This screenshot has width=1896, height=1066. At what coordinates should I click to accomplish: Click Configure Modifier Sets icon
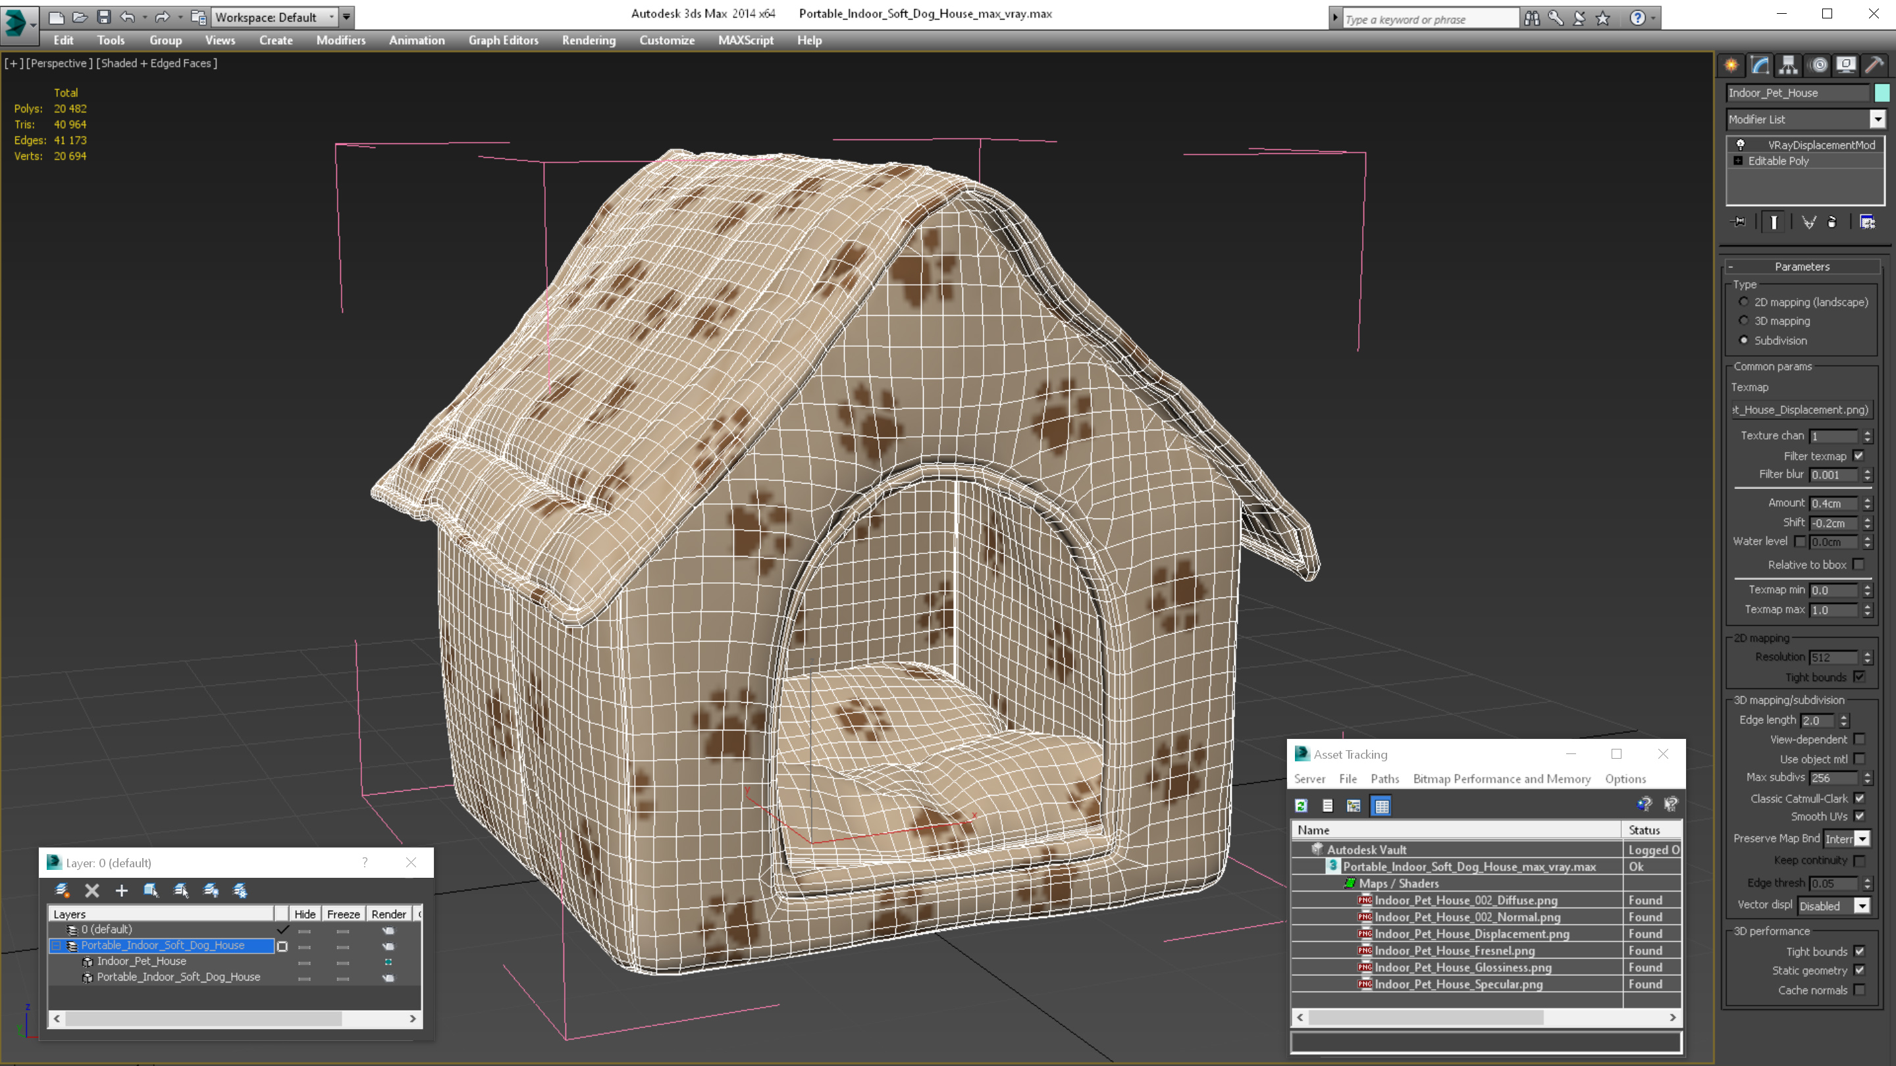(1867, 222)
